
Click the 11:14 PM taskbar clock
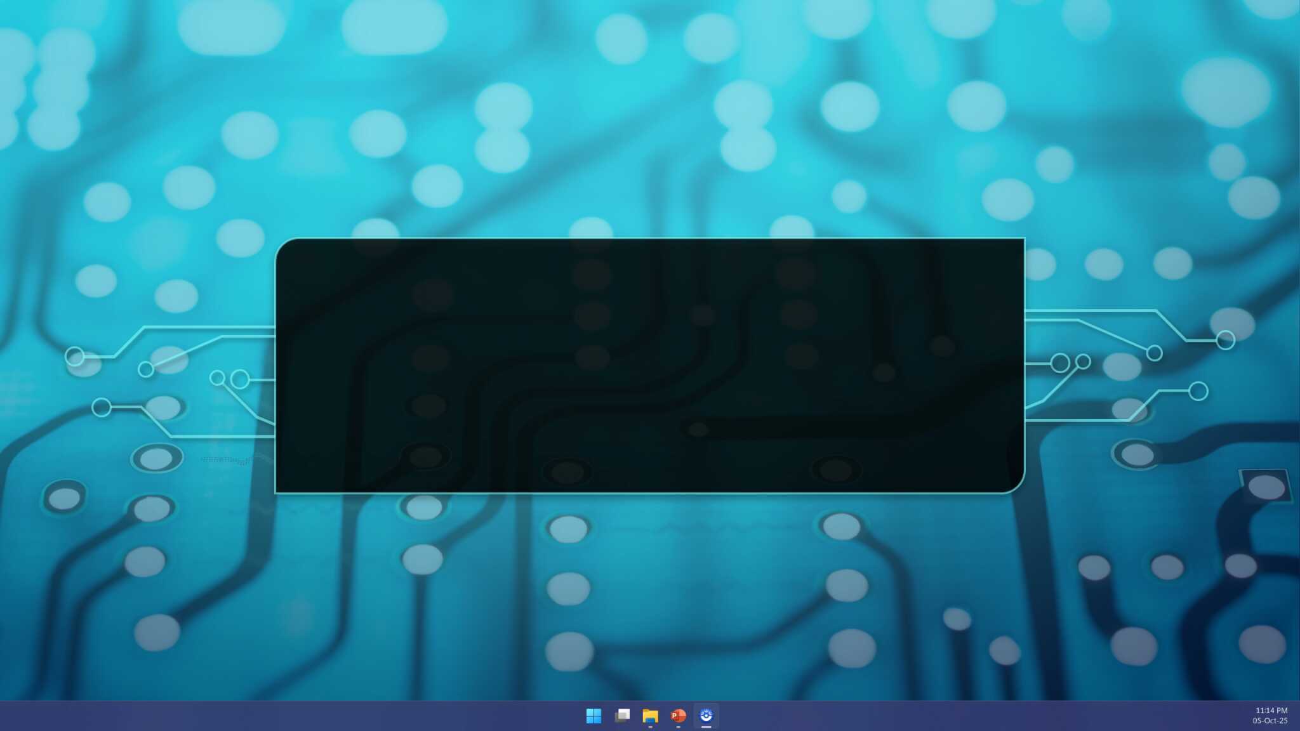[x=1271, y=711]
